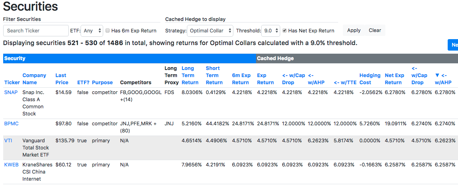Enable the Has 6m Exp Return checkbox
The image size is (458, 185).
(x=108, y=30)
